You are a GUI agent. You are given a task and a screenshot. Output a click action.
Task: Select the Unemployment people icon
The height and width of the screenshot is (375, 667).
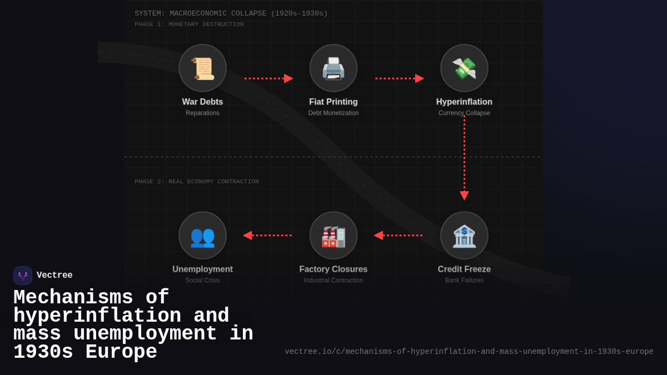(x=202, y=235)
